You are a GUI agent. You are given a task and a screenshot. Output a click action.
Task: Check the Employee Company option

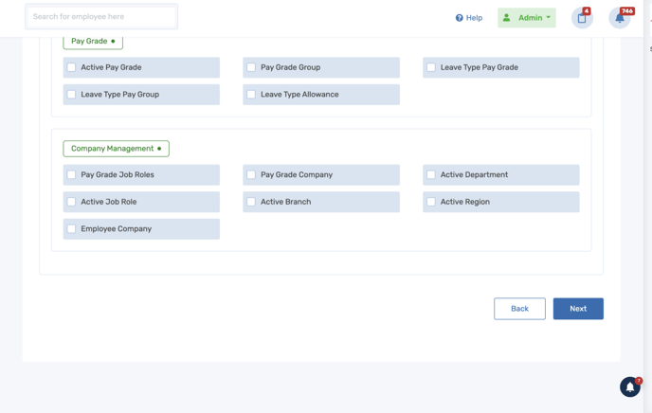pyautogui.click(x=71, y=228)
